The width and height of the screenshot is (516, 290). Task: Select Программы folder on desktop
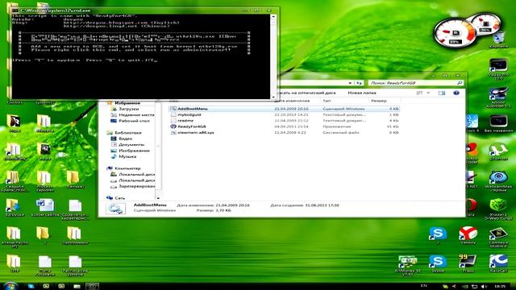coord(75,235)
